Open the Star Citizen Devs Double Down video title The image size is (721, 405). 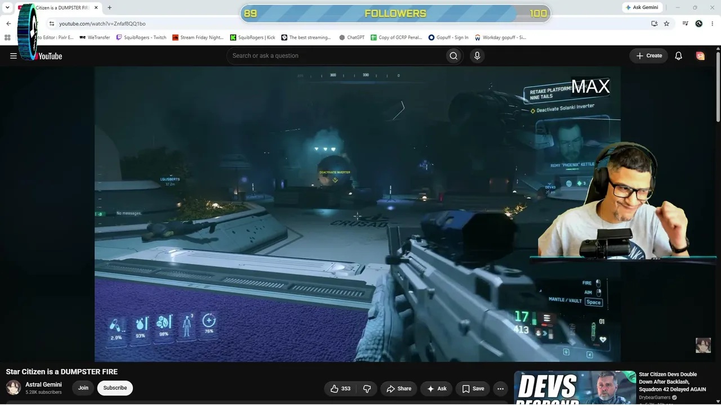pyautogui.click(x=673, y=382)
